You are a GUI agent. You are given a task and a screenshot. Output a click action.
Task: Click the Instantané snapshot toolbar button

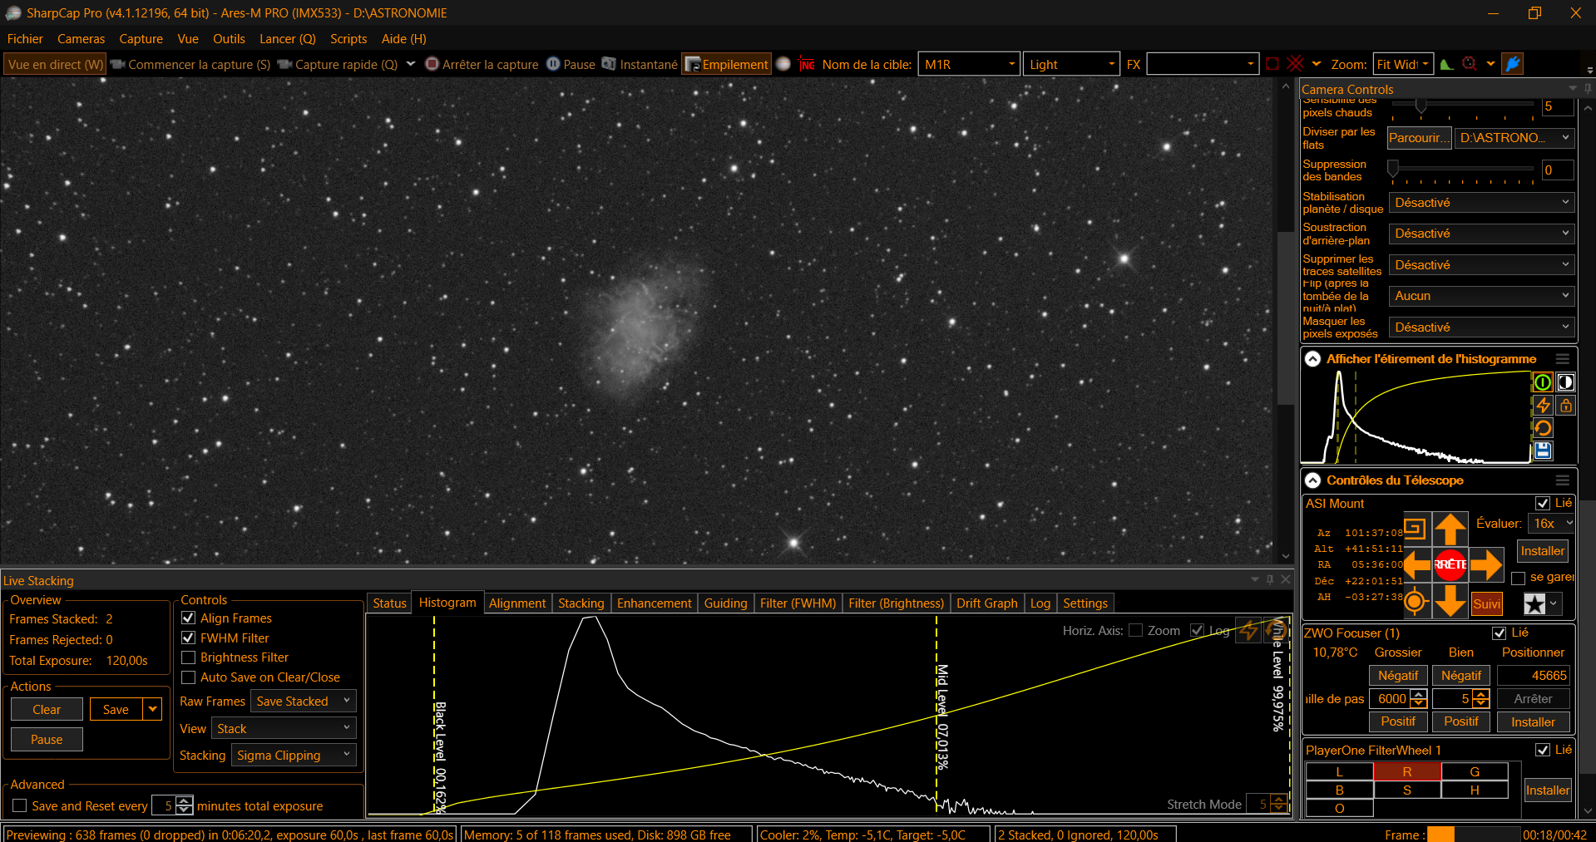point(640,64)
